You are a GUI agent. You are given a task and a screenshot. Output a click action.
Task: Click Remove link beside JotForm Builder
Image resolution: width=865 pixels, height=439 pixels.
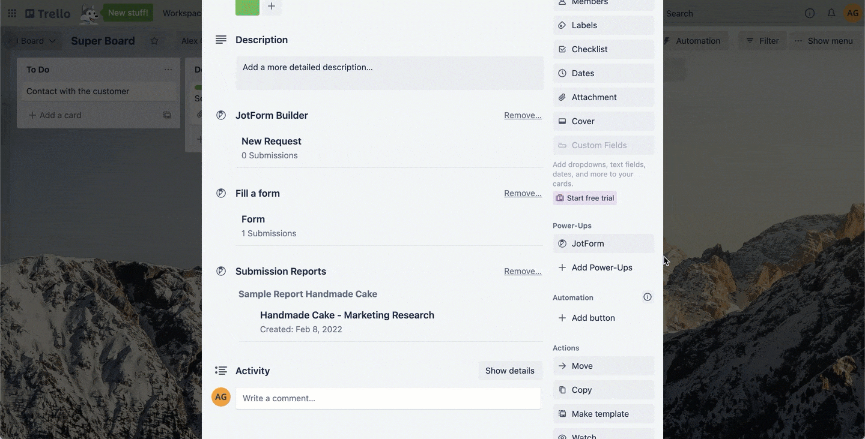point(523,115)
